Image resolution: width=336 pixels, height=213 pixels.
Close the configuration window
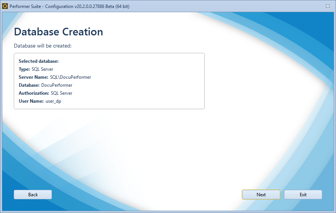[328, 6]
